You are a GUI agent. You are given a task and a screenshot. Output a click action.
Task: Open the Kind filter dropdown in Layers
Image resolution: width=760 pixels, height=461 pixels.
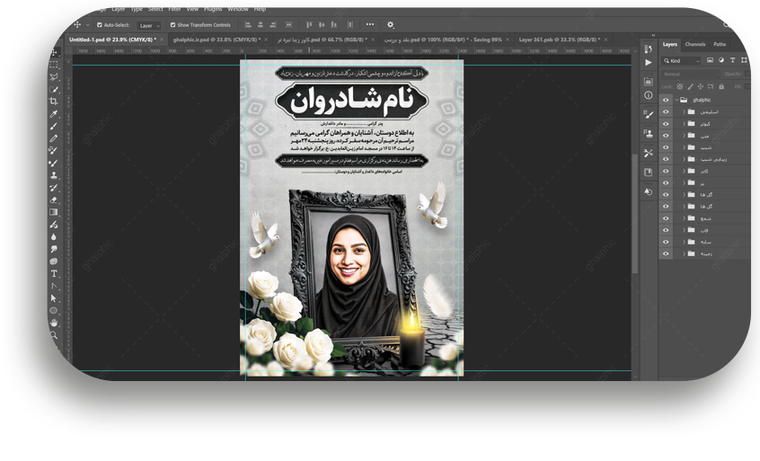pos(680,60)
